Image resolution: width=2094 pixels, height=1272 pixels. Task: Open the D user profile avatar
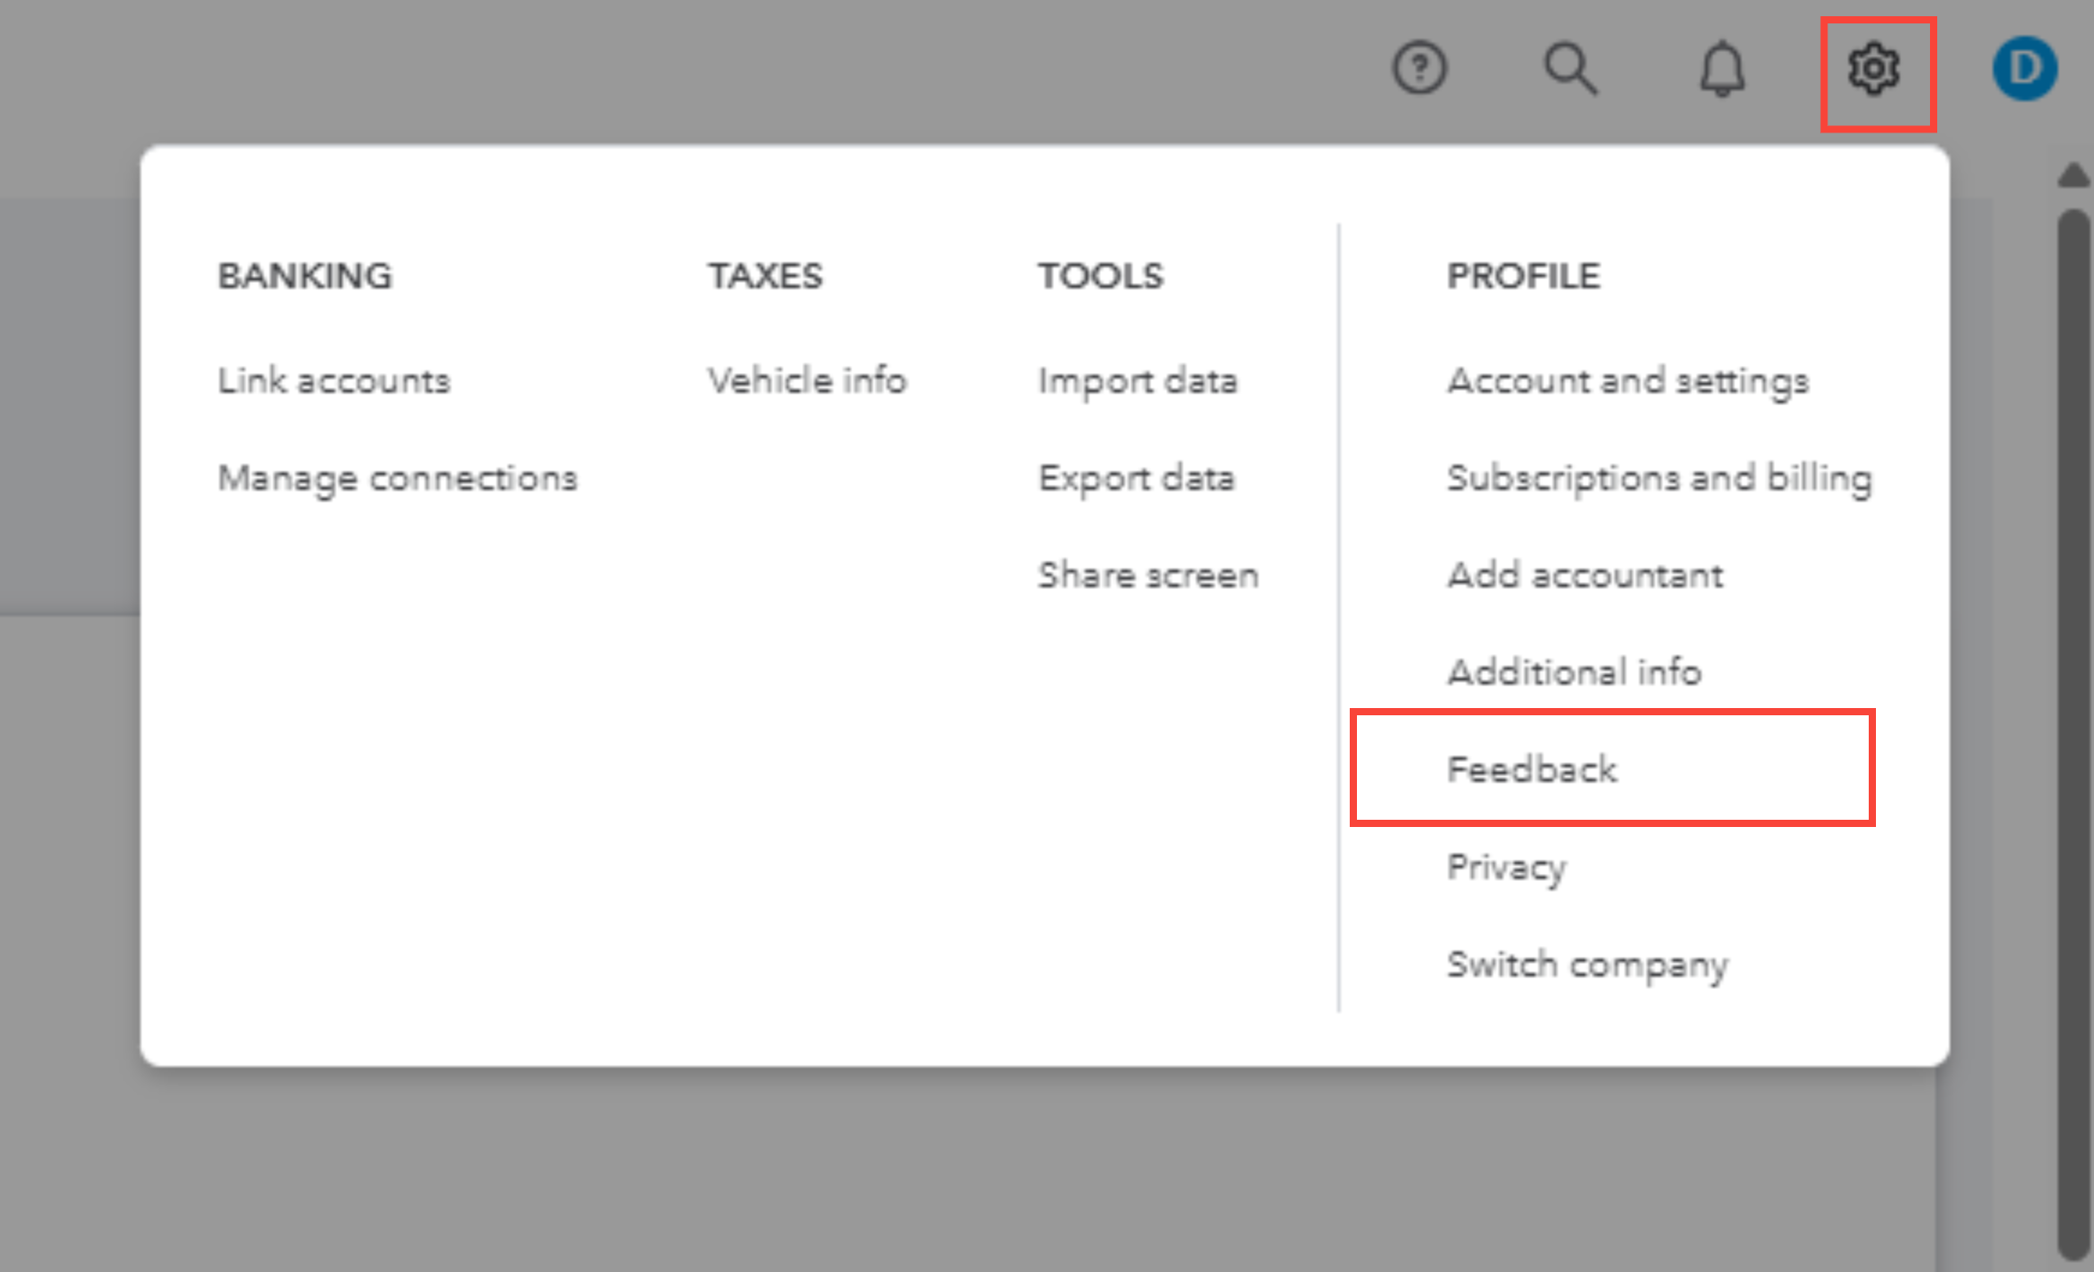click(x=2025, y=68)
